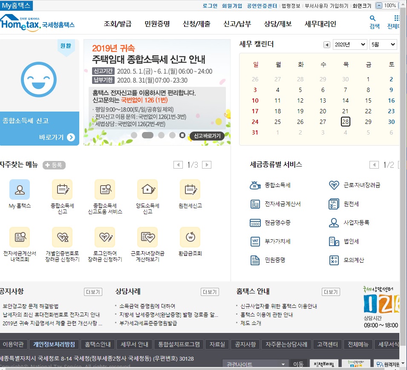Click the 바로가기 arrow for 종합소득세 신고
The image size is (407, 370).
pyautogui.click(x=71, y=137)
